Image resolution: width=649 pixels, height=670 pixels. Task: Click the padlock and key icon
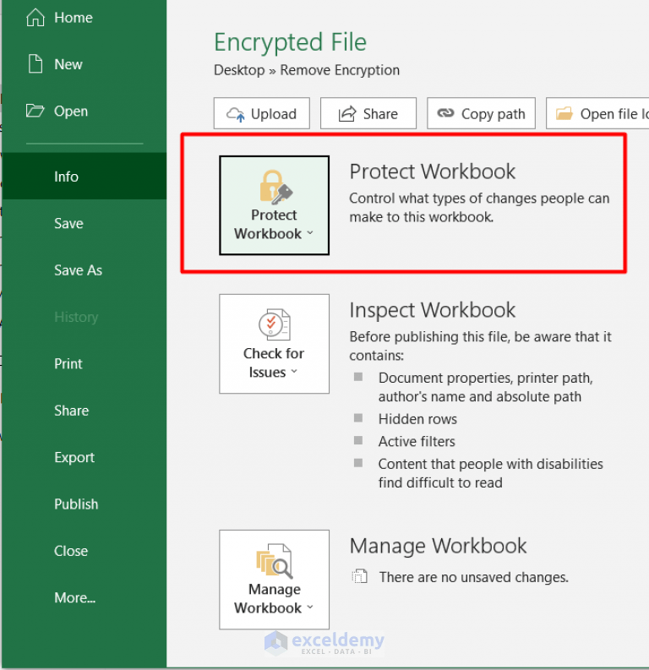[x=275, y=187]
